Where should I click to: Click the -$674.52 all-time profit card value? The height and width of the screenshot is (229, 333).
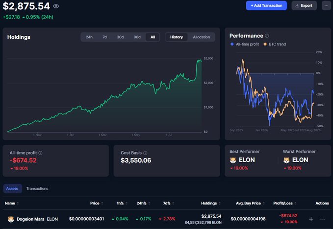(x=23, y=160)
